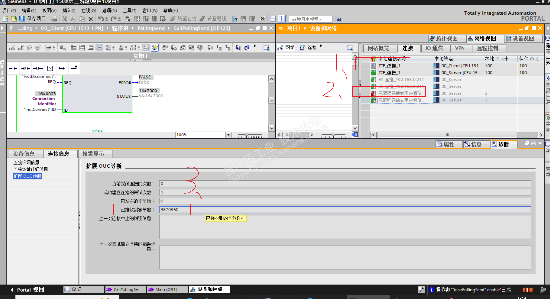Insert a normally closed contact
Viewport: 550px width, 299px height.
(x=25, y=68)
